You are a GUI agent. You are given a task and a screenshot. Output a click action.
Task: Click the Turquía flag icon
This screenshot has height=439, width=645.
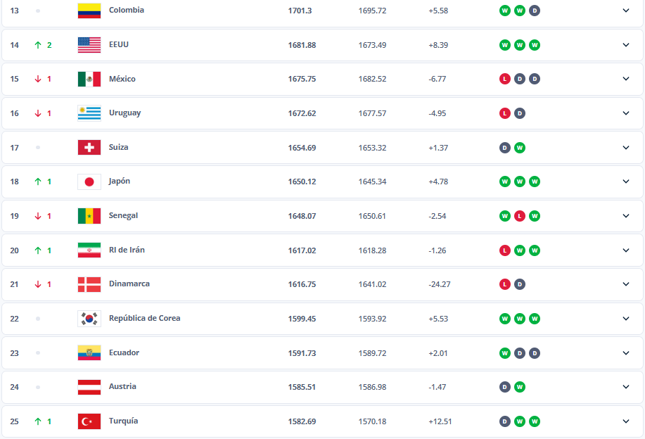89,421
